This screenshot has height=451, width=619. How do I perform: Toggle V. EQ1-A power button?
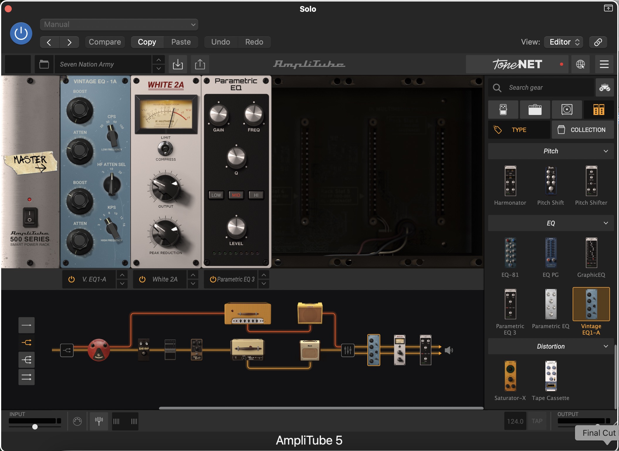tap(71, 279)
